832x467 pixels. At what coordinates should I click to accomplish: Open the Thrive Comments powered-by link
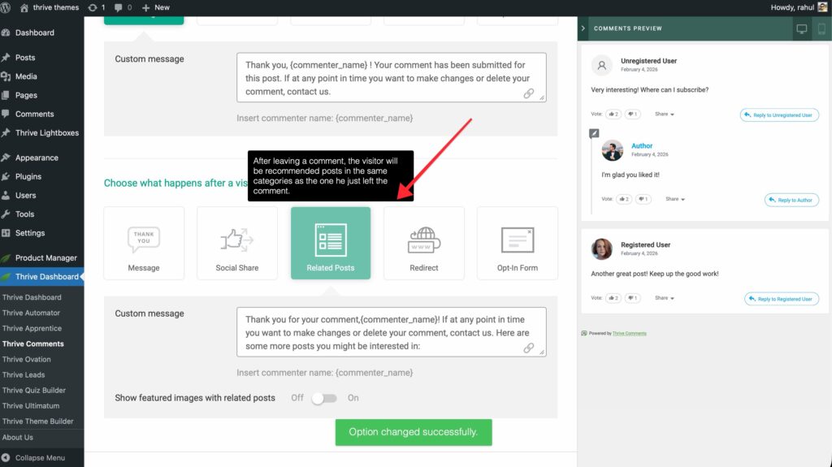point(629,333)
